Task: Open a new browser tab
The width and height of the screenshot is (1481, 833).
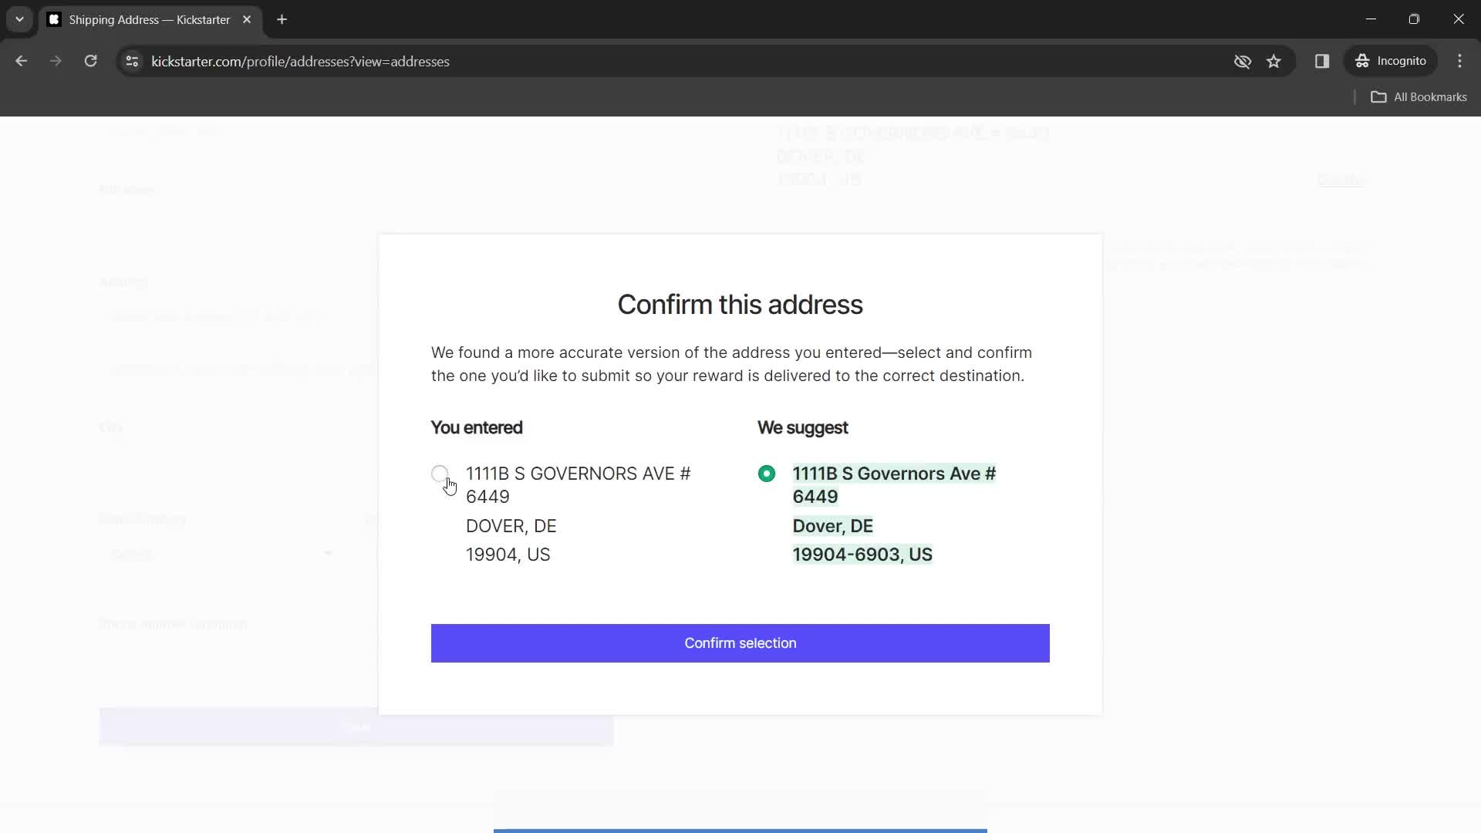Action: click(282, 19)
